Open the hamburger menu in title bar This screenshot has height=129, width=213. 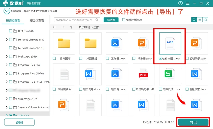point(188,3)
